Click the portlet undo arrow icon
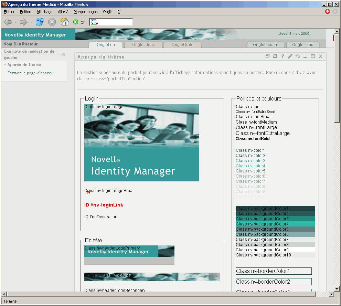This screenshot has width=341, height=306. coord(298,56)
